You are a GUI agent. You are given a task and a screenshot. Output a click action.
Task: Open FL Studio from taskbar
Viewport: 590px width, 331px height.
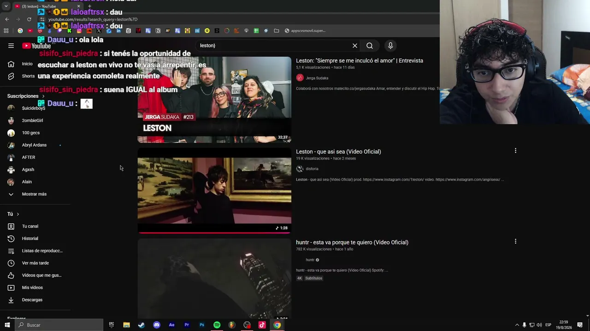coord(232,325)
